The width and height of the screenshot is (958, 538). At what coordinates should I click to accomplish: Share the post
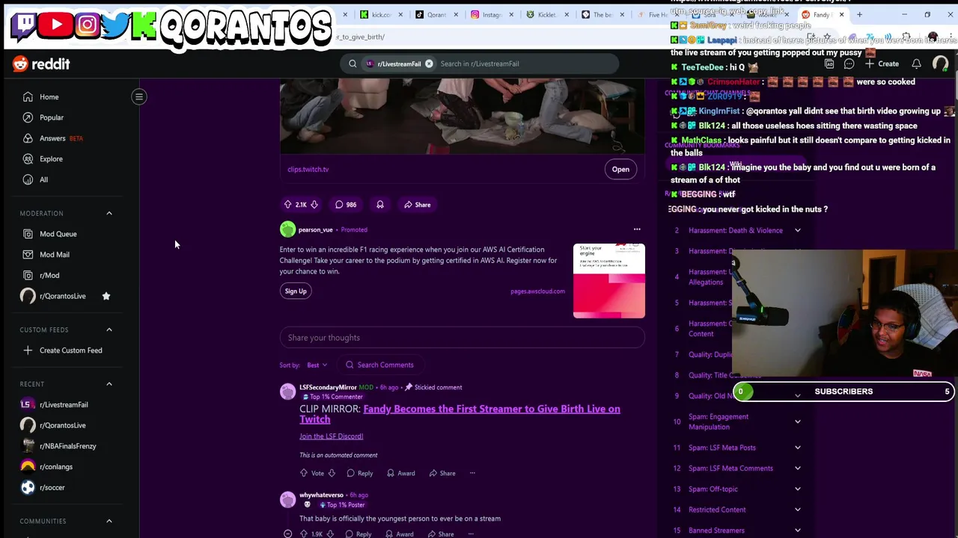pos(418,205)
